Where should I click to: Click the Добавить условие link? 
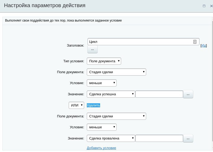pos(101,148)
